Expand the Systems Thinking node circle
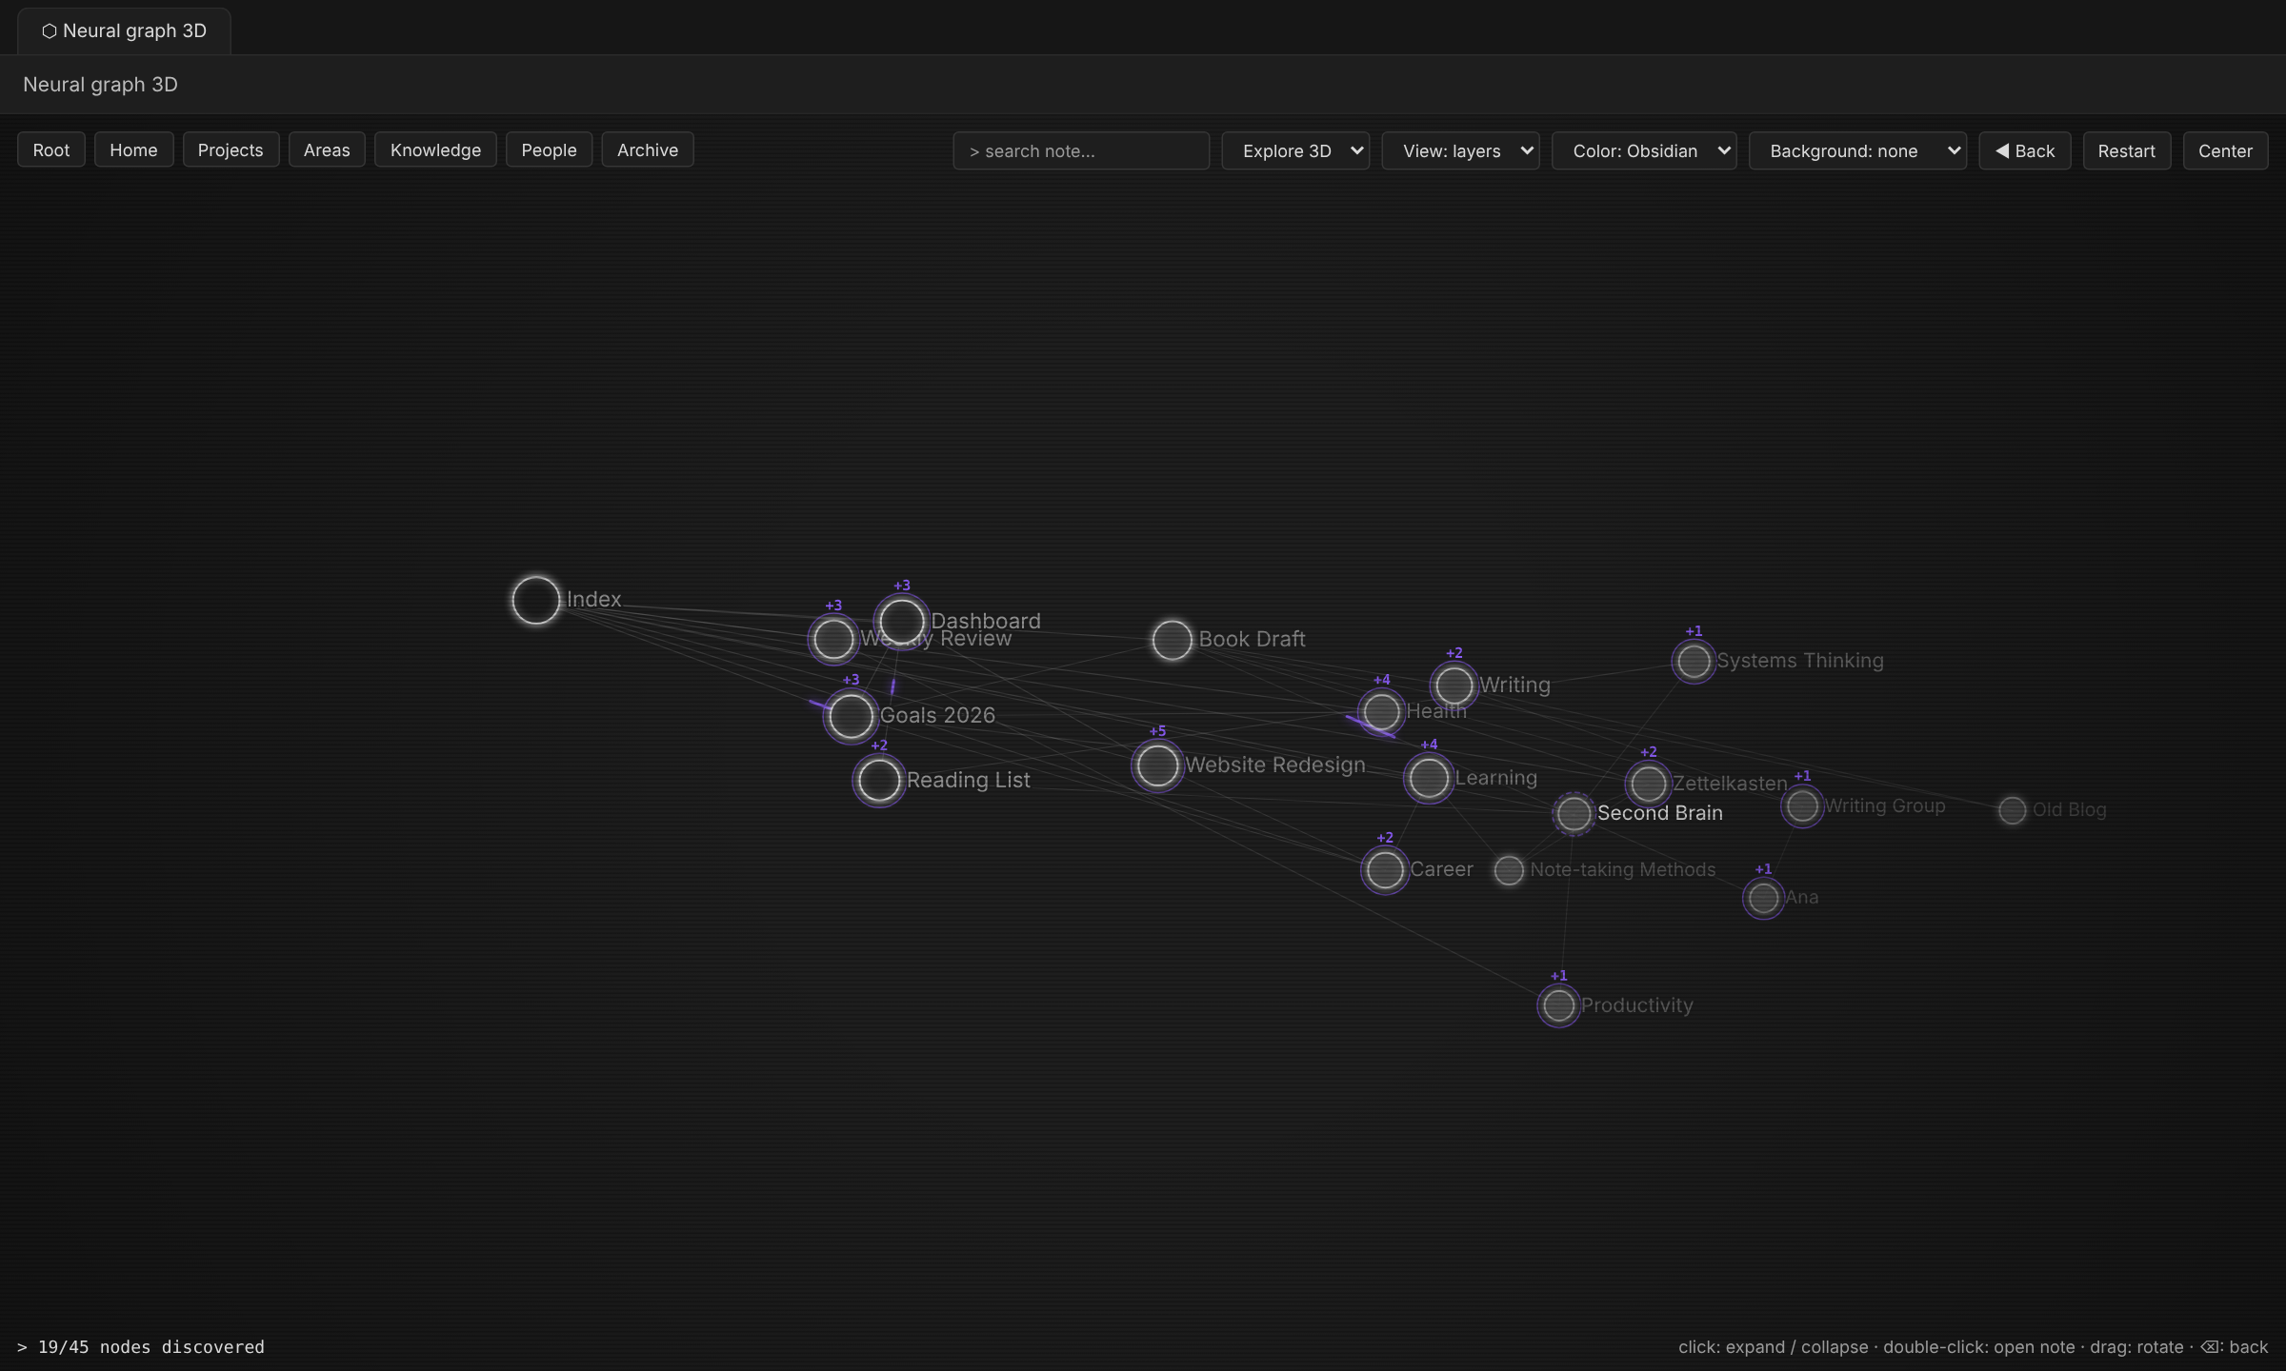2286x1371 pixels. 1694,662
